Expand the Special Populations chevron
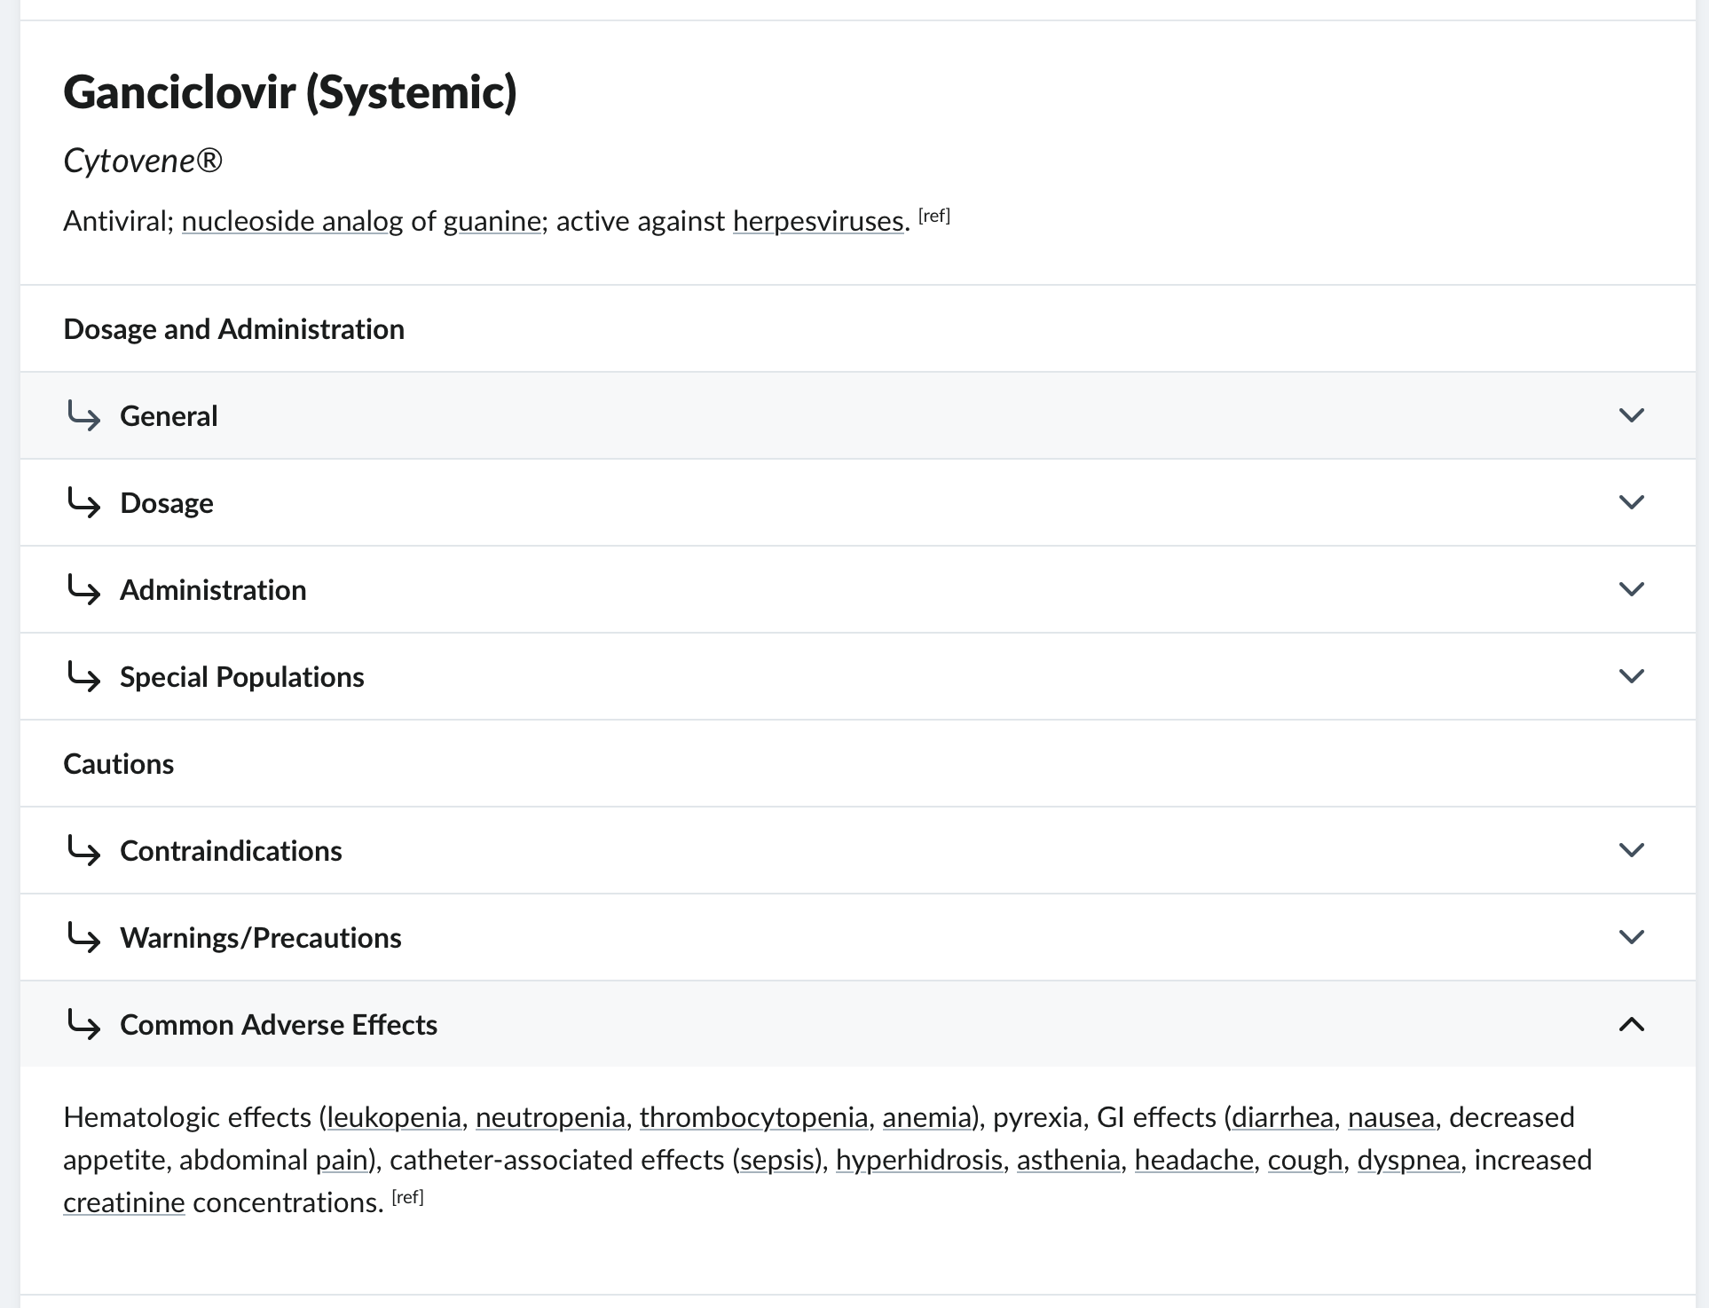 [x=1631, y=676]
